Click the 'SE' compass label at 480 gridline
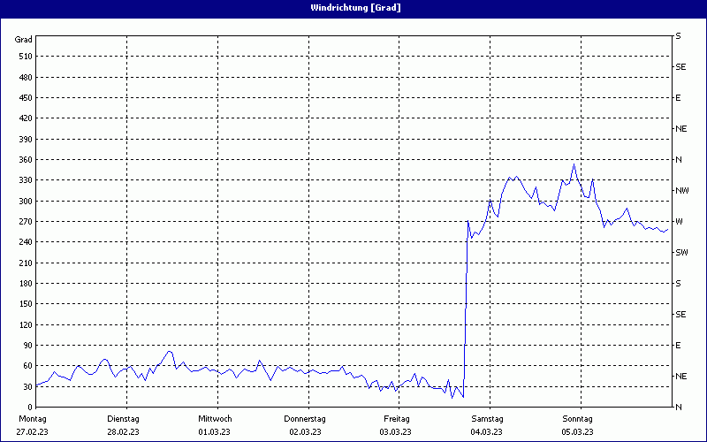The height and width of the screenshot is (442, 707). (680, 67)
